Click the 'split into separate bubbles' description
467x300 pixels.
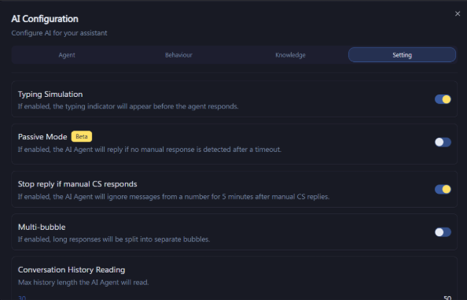pos(114,239)
